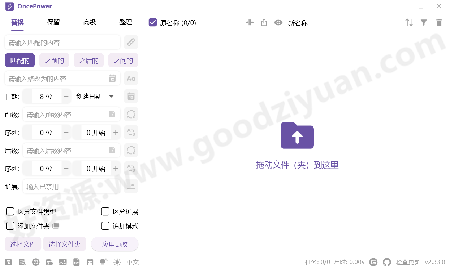
Task: Switch to the 高级 tab
Action: point(89,22)
